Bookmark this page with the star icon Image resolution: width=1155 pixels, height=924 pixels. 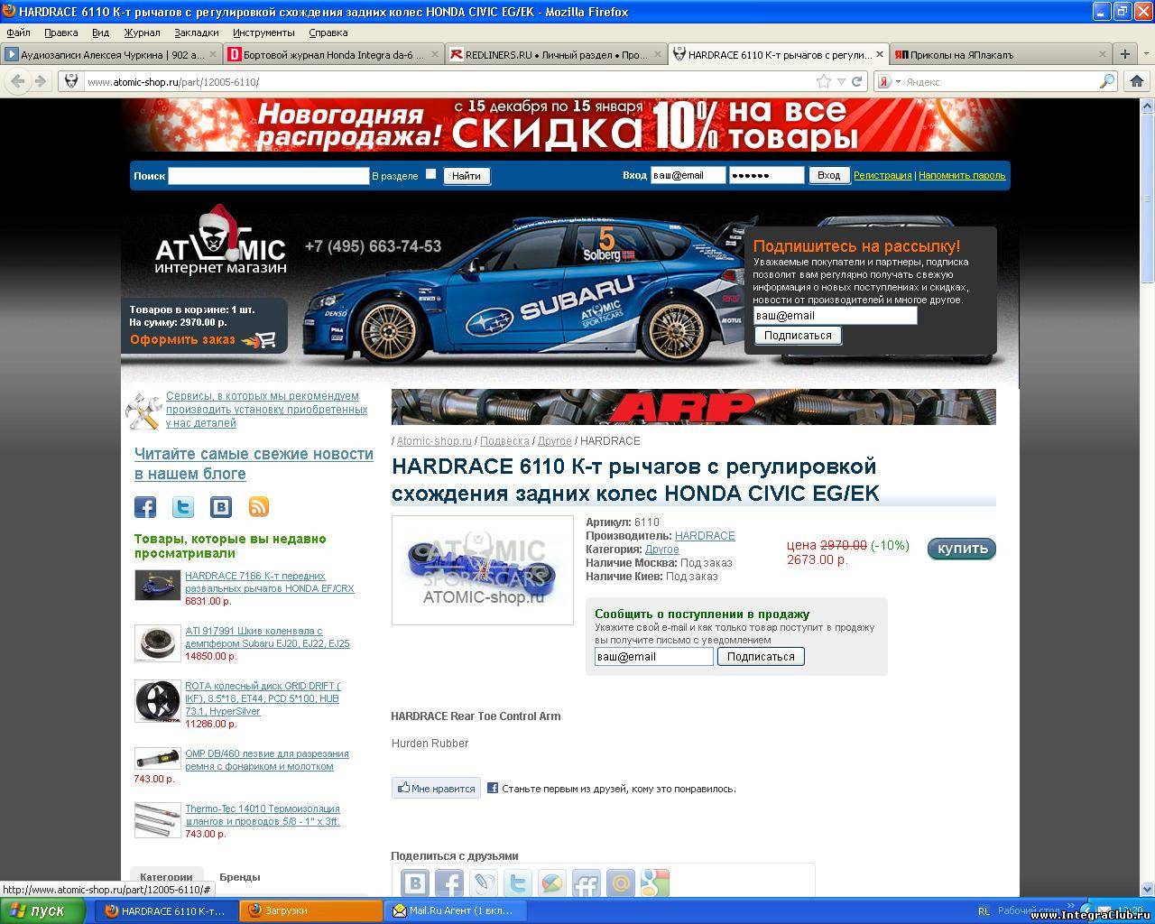pyautogui.click(x=824, y=81)
